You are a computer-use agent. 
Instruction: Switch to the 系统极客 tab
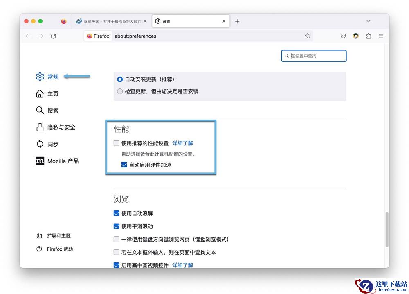(x=111, y=21)
